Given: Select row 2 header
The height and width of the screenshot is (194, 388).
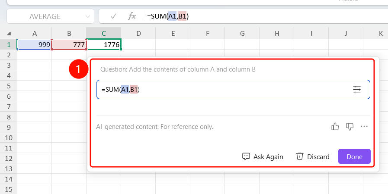Looking at the screenshot, I should coord(9,55).
